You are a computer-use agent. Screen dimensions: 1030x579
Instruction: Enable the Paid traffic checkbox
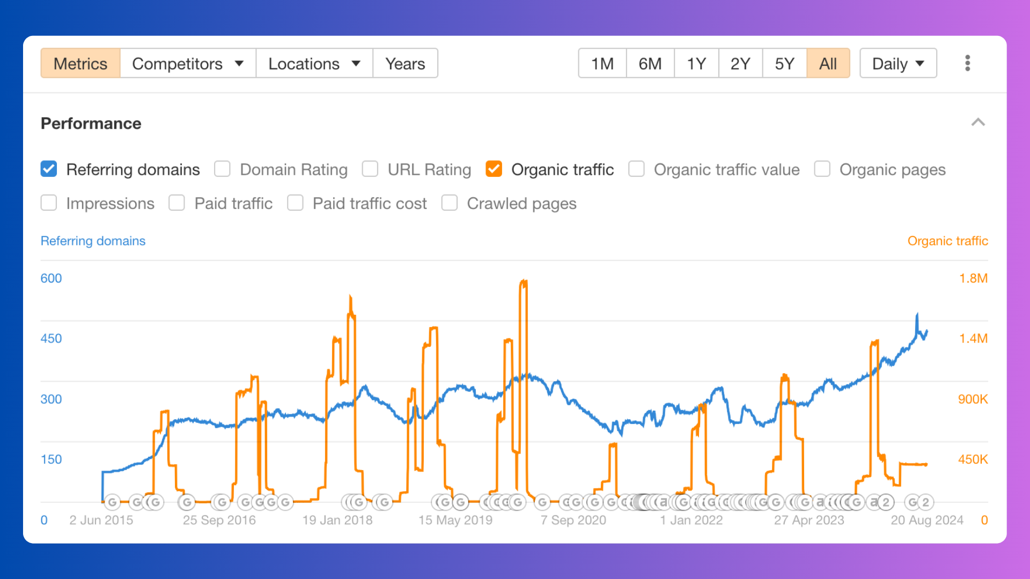click(x=176, y=203)
